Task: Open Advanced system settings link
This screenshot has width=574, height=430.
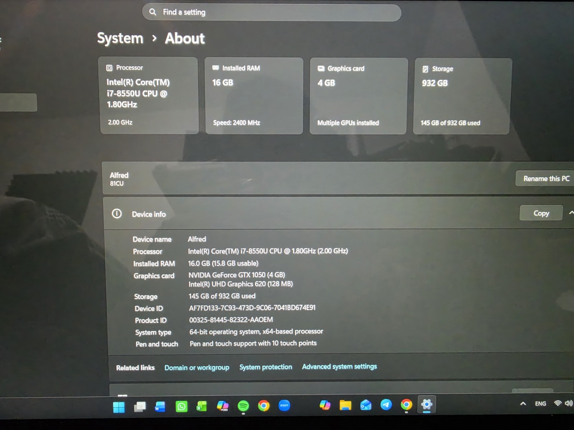Action: pyautogui.click(x=339, y=367)
